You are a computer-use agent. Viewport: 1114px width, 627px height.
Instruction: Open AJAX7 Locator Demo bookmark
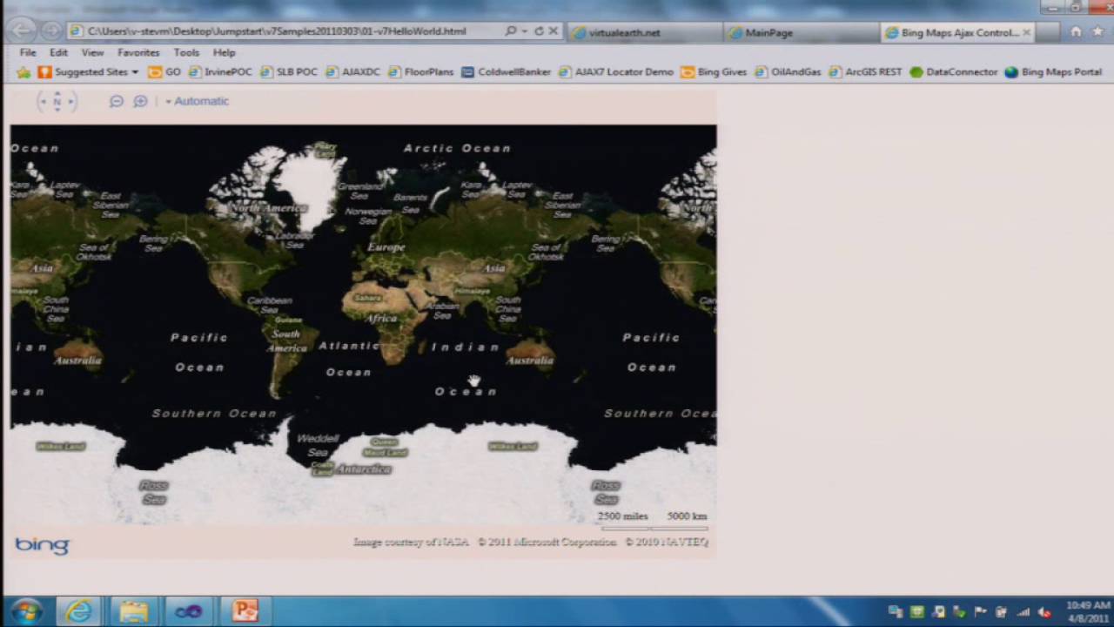pos(616,72)
